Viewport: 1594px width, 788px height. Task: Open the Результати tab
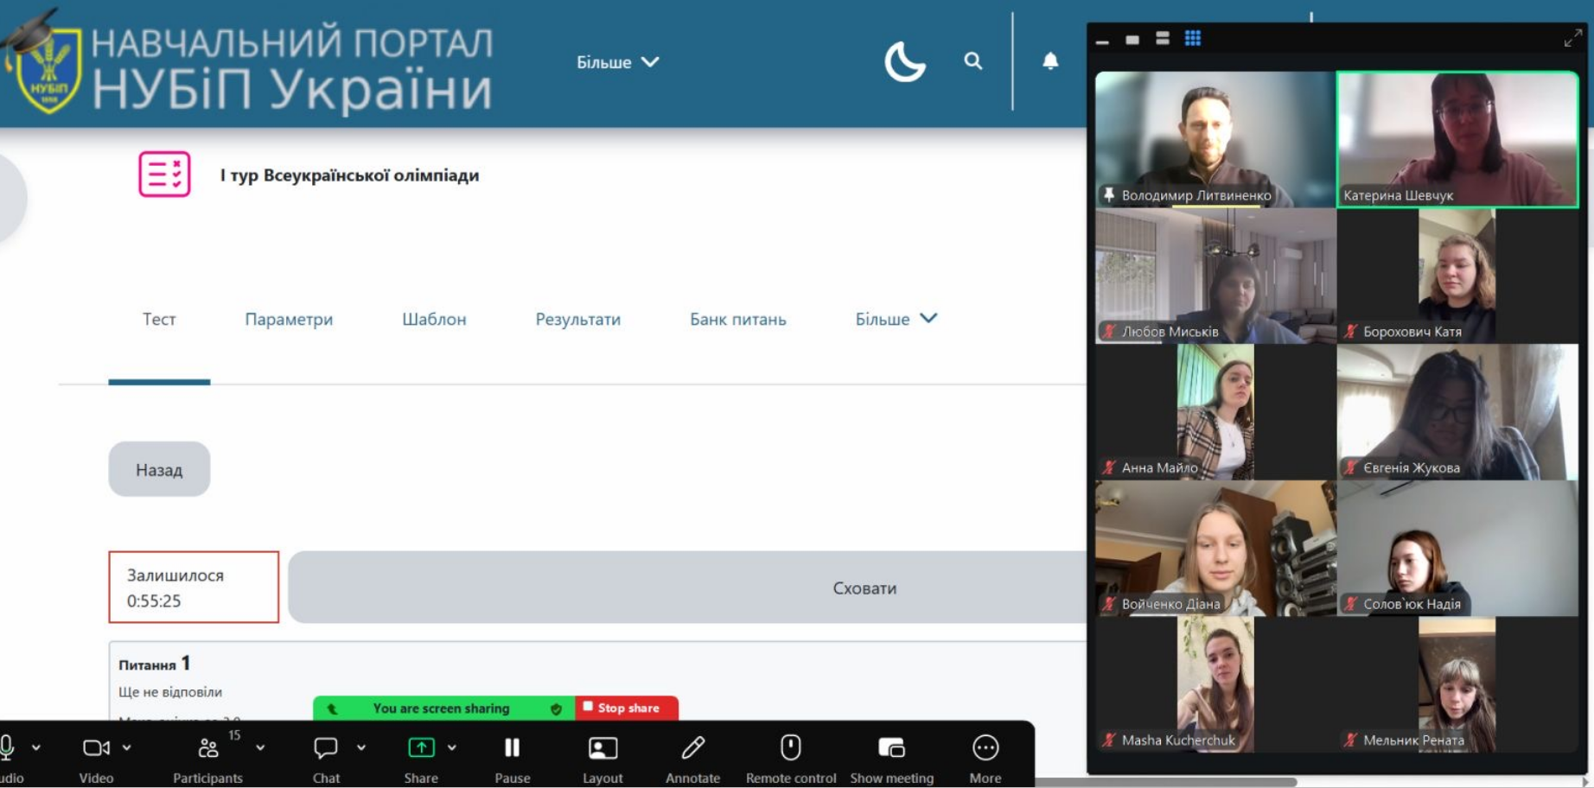click(x=578, y=319)
